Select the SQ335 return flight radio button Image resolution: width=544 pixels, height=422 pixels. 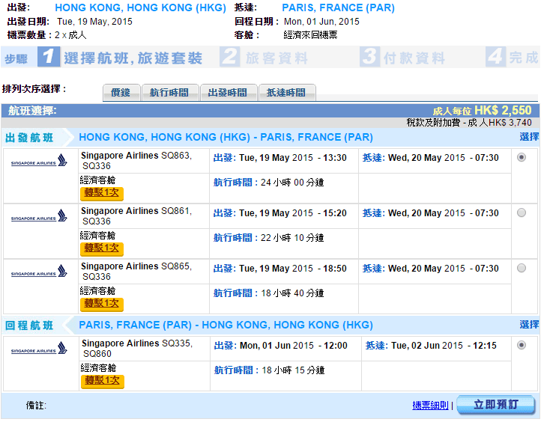[x=522, y=345]
